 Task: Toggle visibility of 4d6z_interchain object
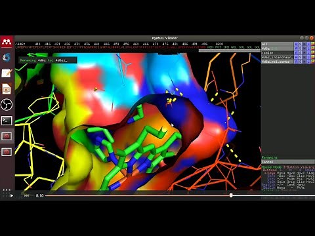click(x=277, y=57)
